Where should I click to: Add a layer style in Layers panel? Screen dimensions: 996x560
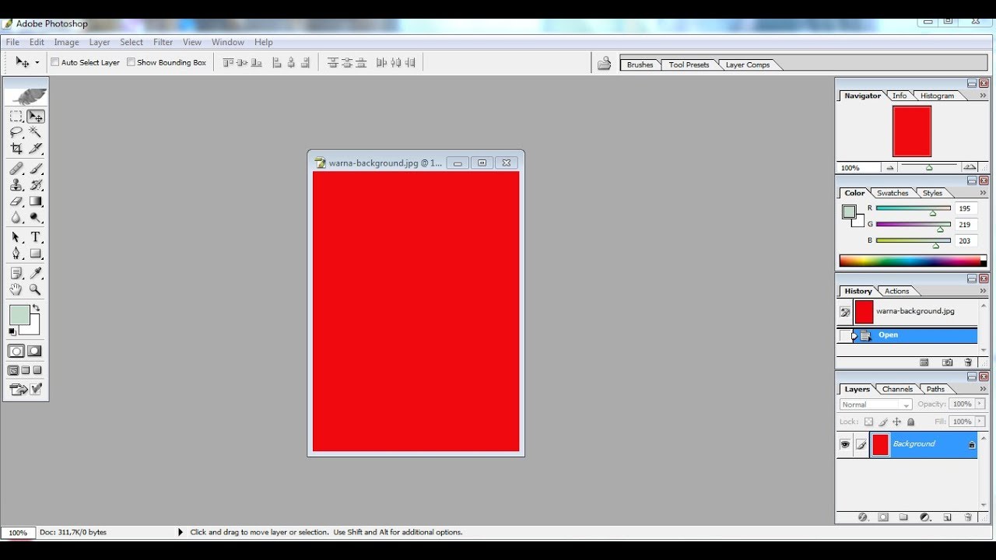tap(863, 517)
